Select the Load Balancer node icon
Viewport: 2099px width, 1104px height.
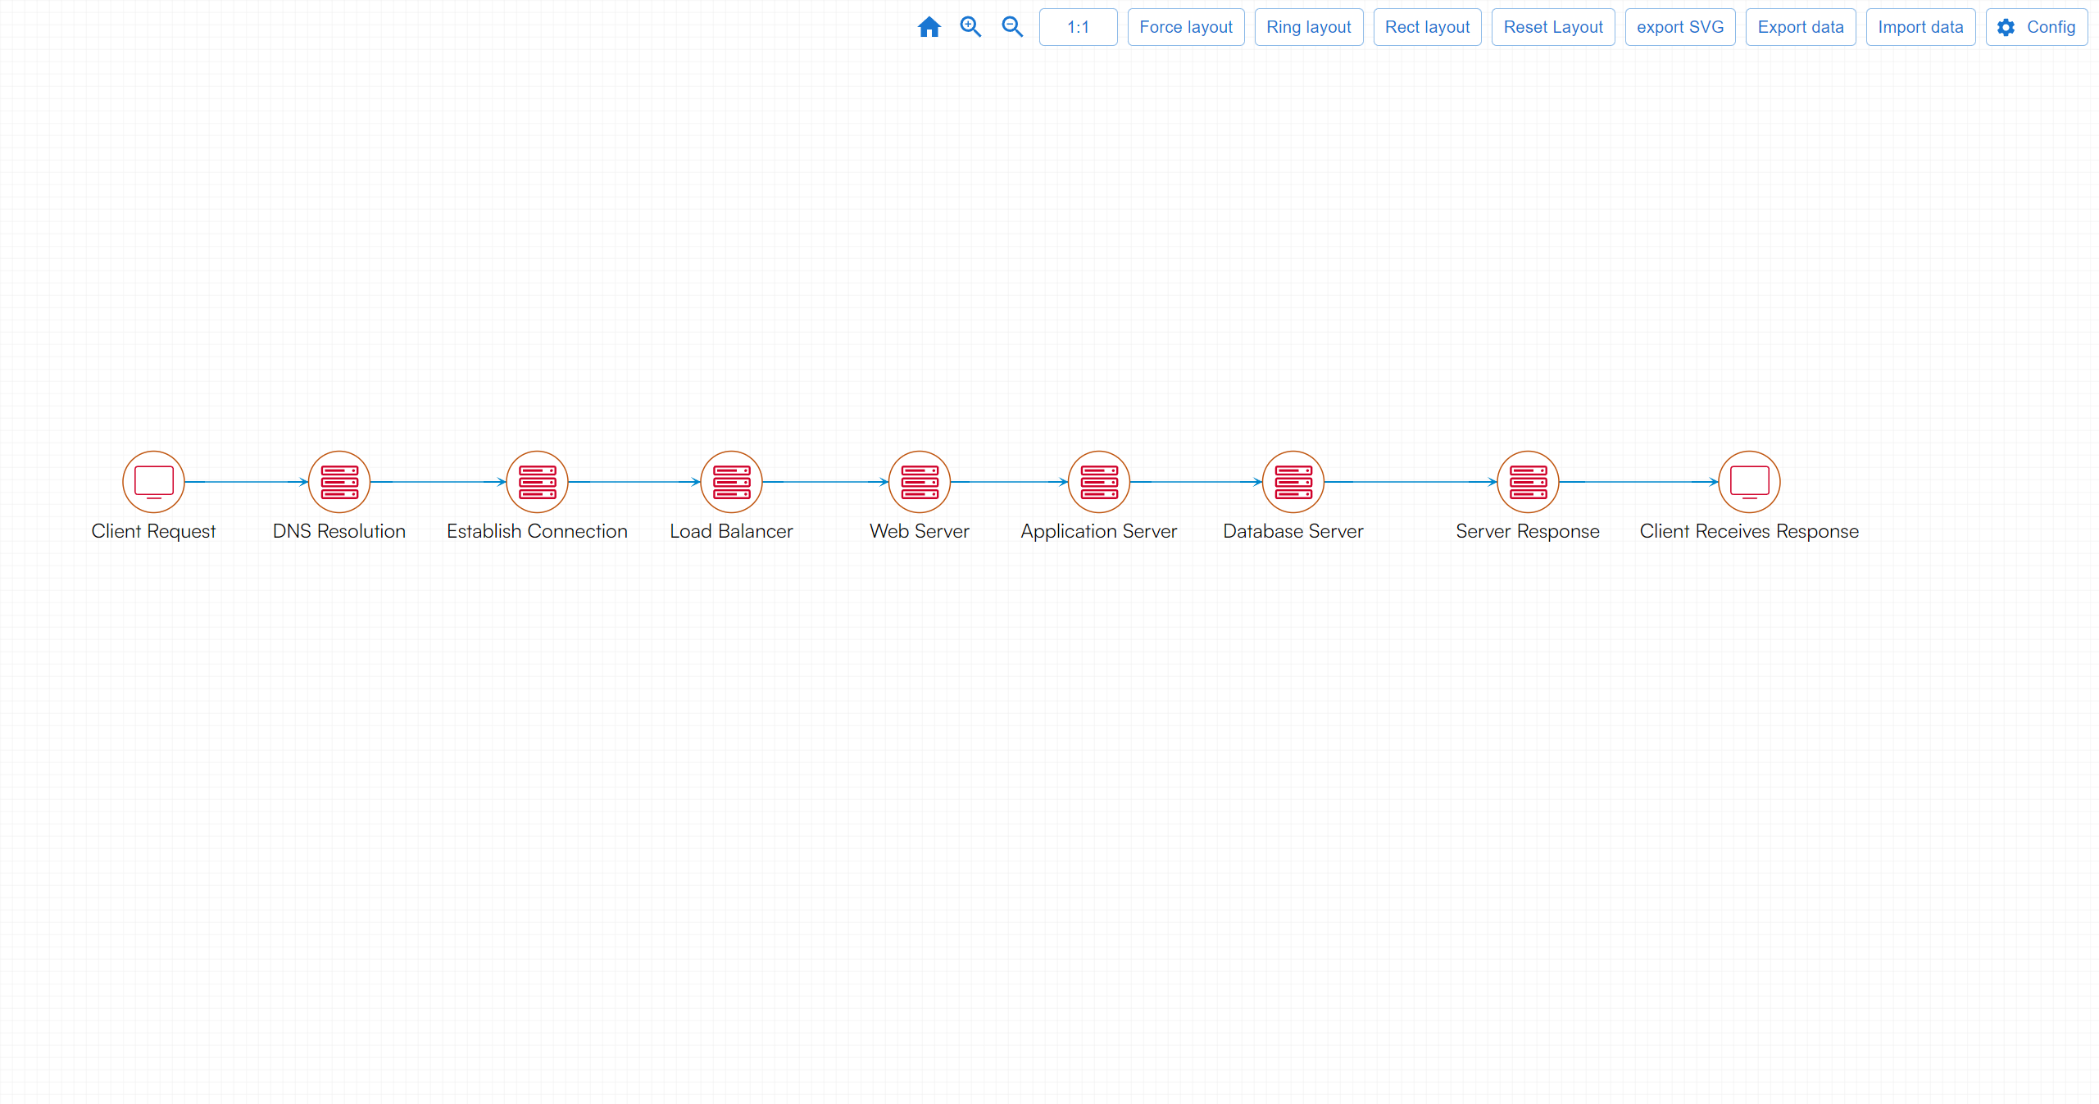732,482
